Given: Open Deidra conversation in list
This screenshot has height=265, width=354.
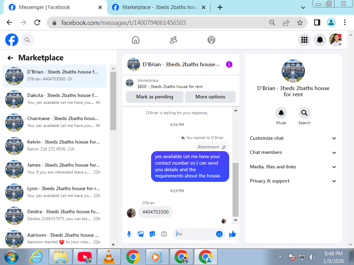Looking at the screenshot, I should (55, 216).
